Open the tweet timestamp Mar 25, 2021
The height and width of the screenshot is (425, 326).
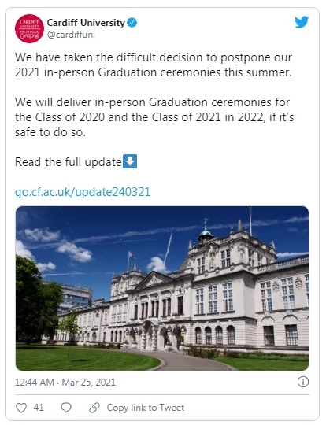tap(89, 382)
